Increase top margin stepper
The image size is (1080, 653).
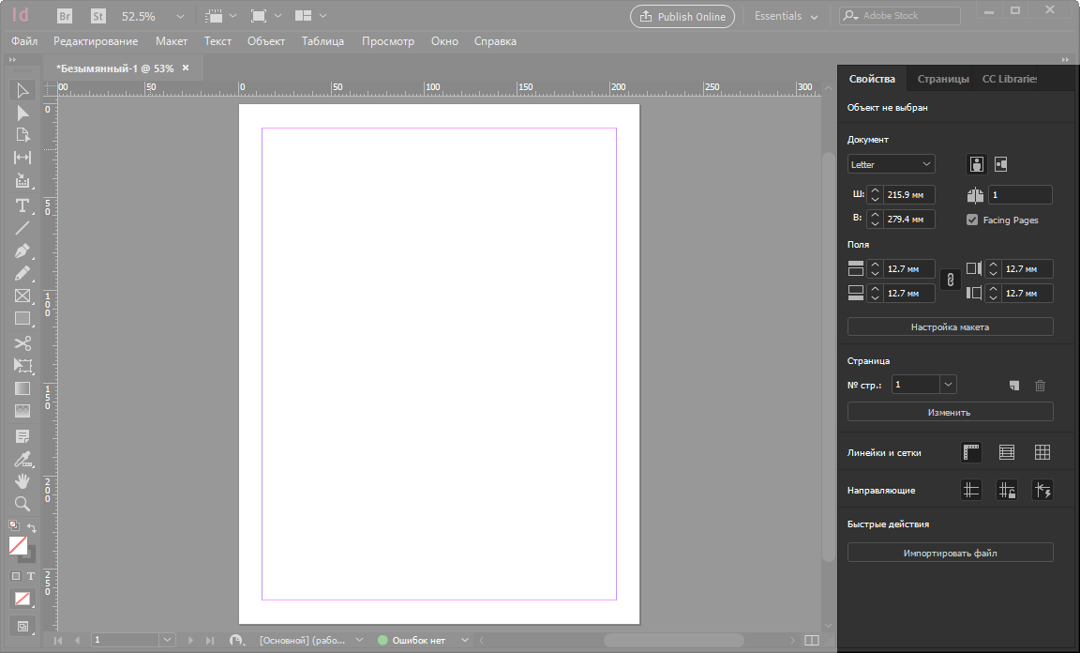[x=875, y=264]
